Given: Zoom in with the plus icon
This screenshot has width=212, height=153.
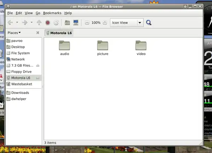Looking at the screenshot, I should coord(105,23).
